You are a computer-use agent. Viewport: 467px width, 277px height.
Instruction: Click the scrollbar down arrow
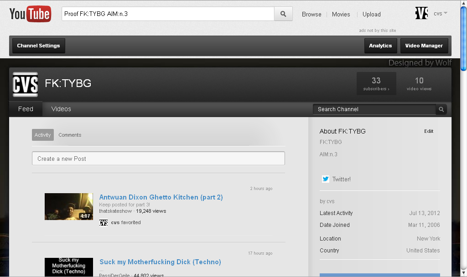[464, 273]
